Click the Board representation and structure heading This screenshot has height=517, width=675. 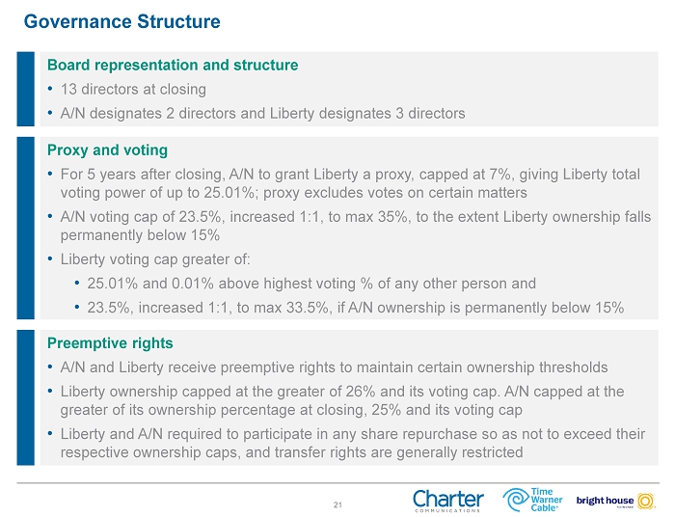(173, 66)
